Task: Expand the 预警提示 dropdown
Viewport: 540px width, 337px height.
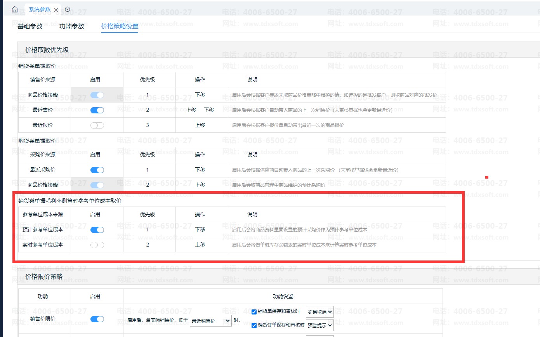Action: (319, 325)
